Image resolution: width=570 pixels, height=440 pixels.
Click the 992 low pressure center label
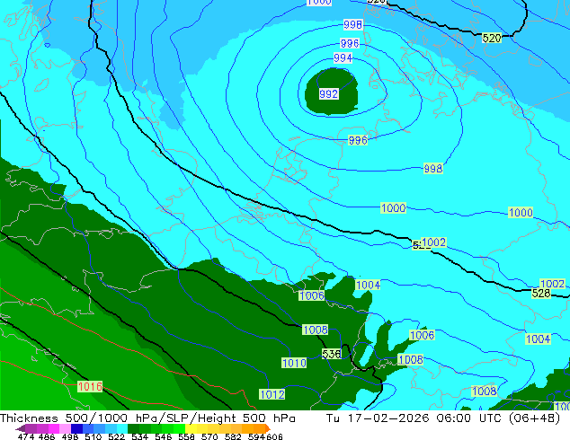pos(329,94)
